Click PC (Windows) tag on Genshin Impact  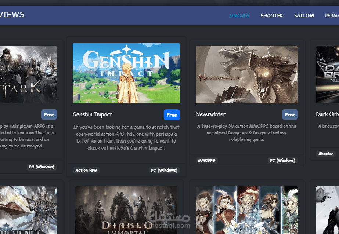(x=164, y=170)
